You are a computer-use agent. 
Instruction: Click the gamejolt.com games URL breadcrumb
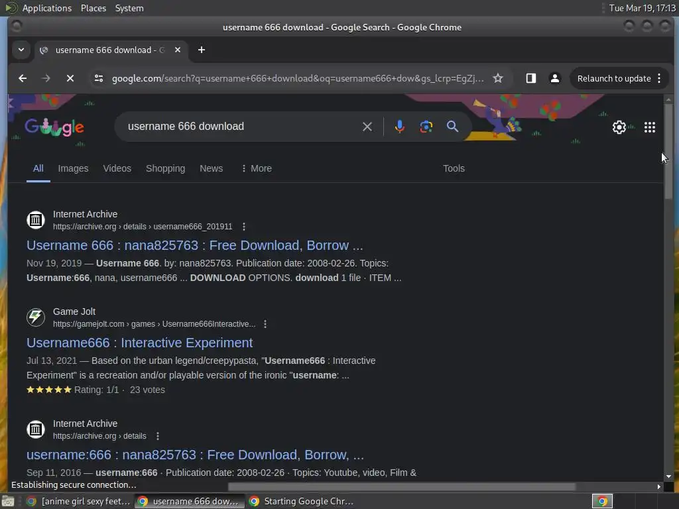[x=154, y=323]
